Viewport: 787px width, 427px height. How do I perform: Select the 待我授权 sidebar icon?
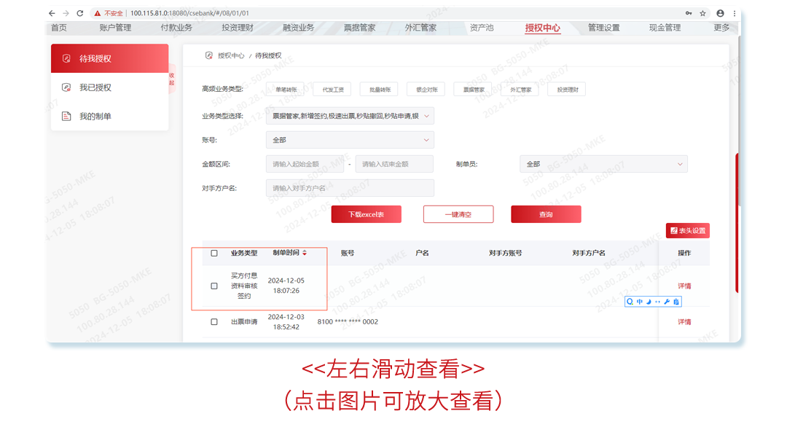[x=66, y=58]
